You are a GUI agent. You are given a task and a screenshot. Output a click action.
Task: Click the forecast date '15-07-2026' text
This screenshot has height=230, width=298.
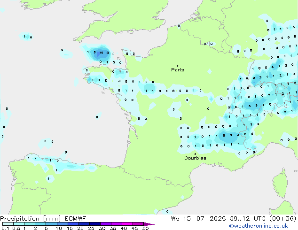point(204,219)
